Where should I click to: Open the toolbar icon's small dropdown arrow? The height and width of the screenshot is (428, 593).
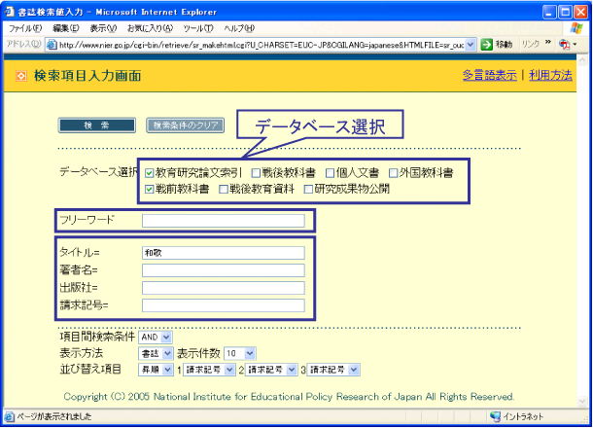point(575,45)
